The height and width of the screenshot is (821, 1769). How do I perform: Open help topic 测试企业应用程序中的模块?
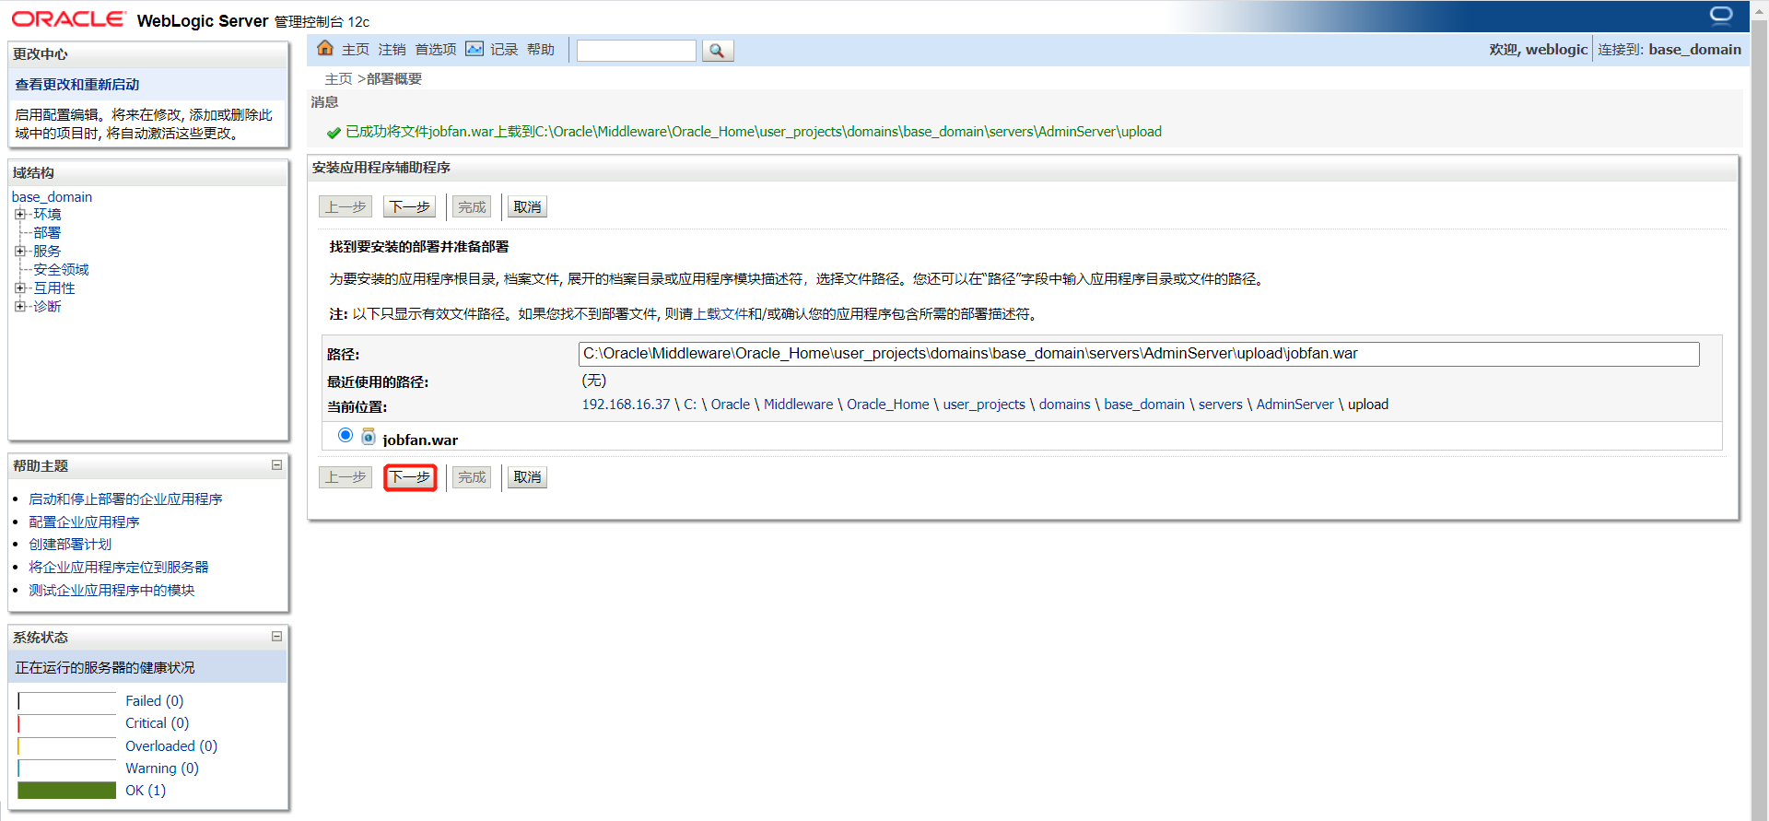coord(111,591)
